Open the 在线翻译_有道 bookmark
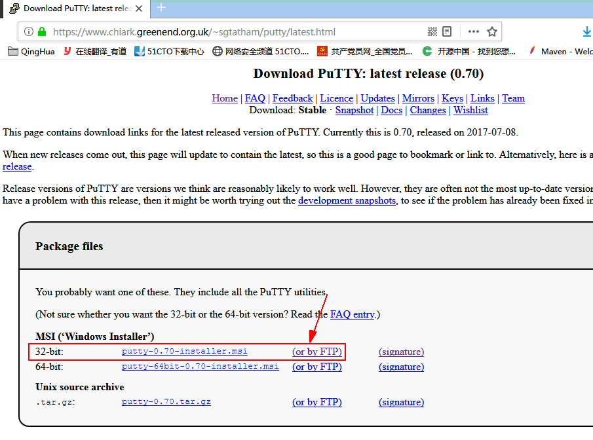593x440 pixels. click(95, 52)
